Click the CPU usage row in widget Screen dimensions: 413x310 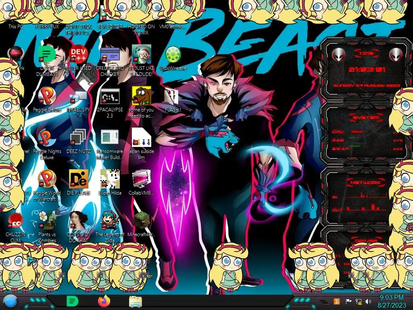tap(367, 132)
